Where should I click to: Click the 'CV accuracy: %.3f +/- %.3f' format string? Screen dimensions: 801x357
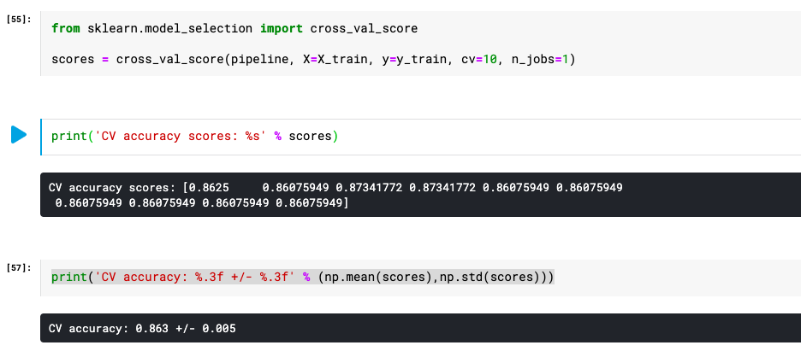[x=194, y=278]
